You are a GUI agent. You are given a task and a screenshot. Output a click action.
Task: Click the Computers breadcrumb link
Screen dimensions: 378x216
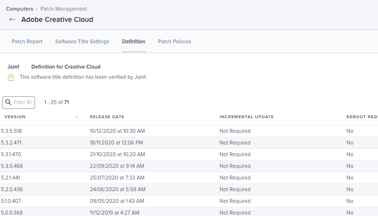click(19, 9)
